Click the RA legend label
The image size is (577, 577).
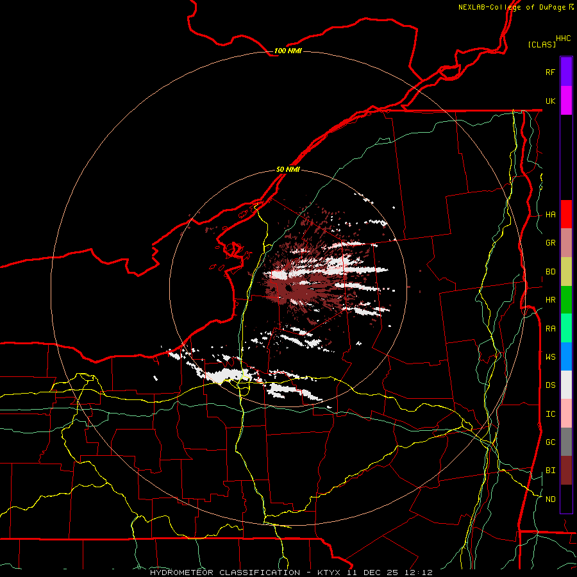click(550, 329)
